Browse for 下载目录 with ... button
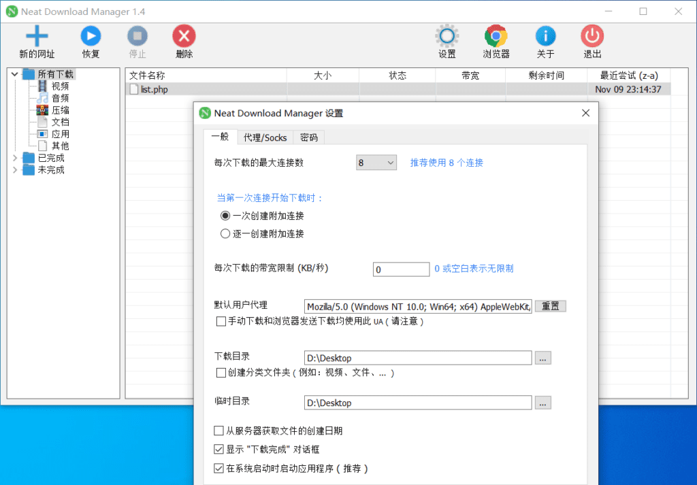This screenshot has height=485, width=697. pyautogui.click(x=542, y=358)
